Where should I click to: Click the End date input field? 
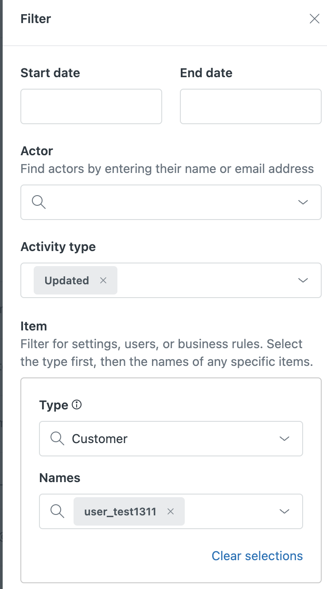pyautogui.click(x=250, y=106)
